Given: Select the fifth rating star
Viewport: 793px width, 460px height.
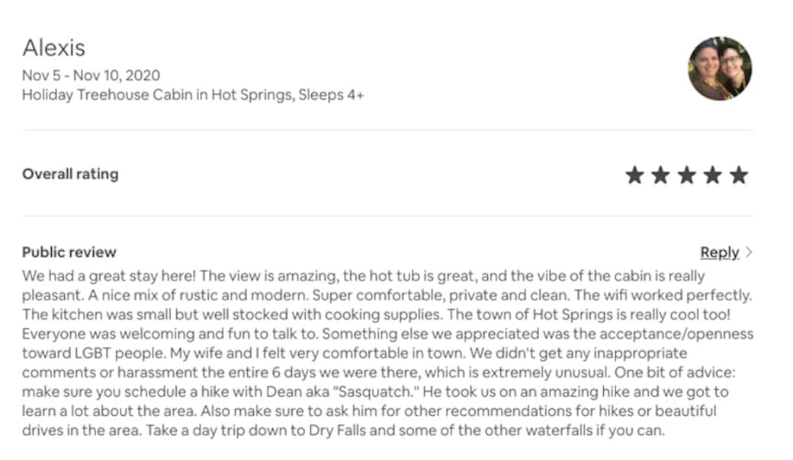Looking at the screenshot, I should pyautogui.click(x=738, y=176).
